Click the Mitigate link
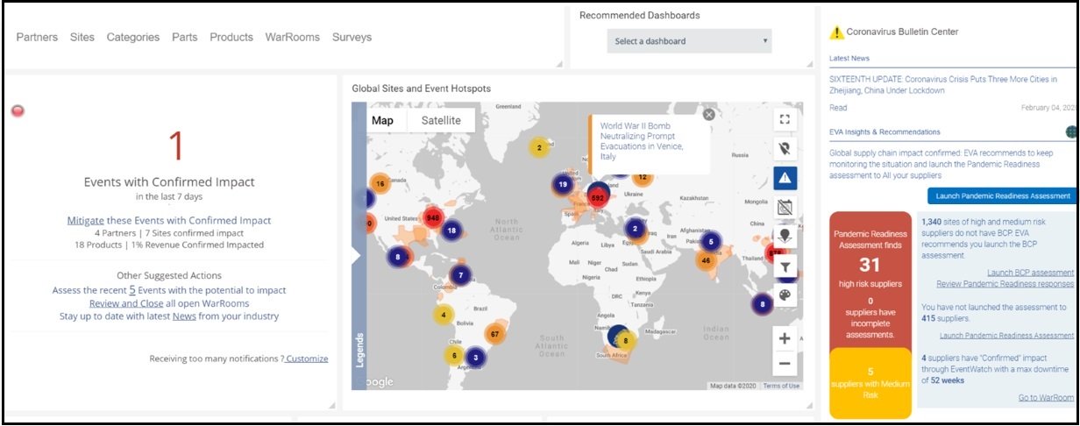1080x426 pixels. point(86,221)
